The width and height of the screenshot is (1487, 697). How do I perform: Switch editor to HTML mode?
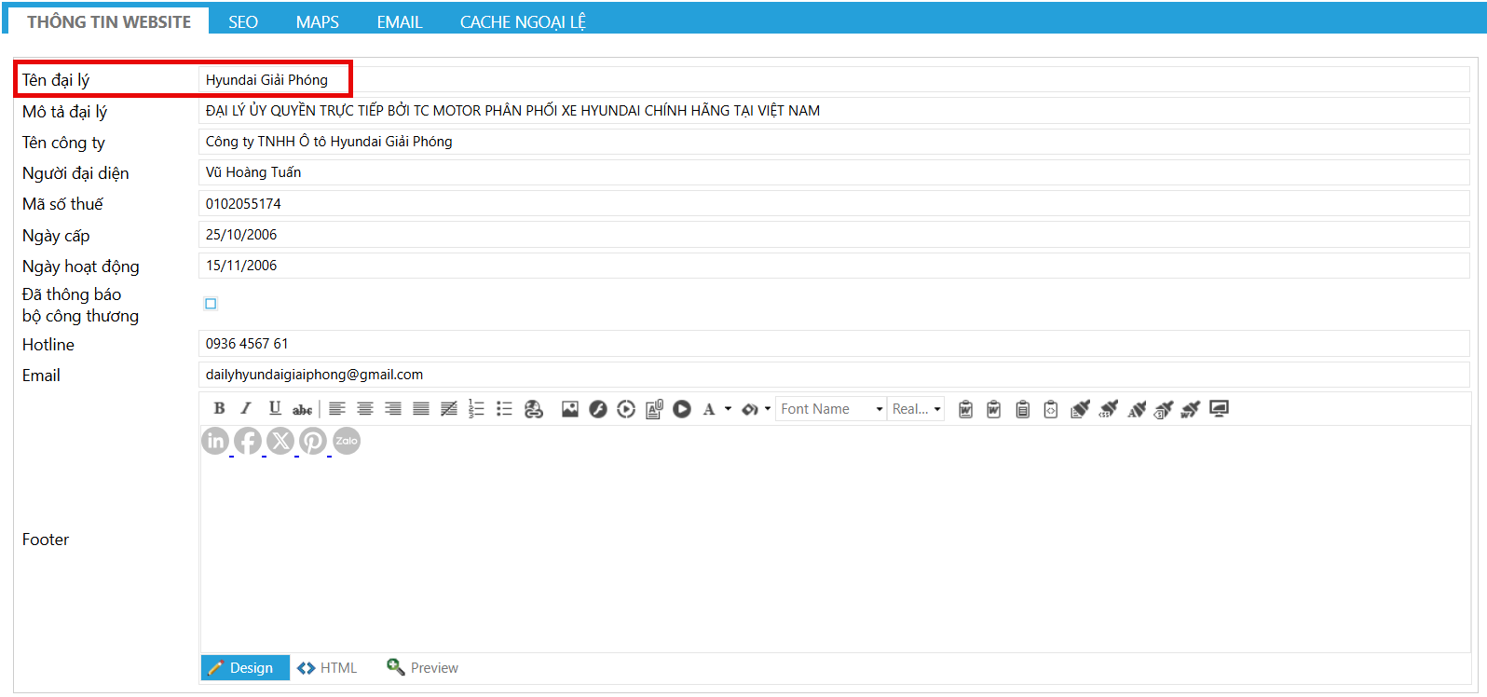tap(328, 668)
